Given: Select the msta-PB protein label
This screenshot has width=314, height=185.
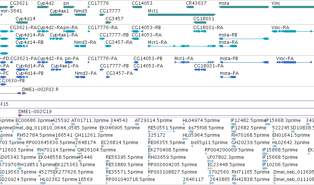Looking at the screenshot, I should click(229, 59).
